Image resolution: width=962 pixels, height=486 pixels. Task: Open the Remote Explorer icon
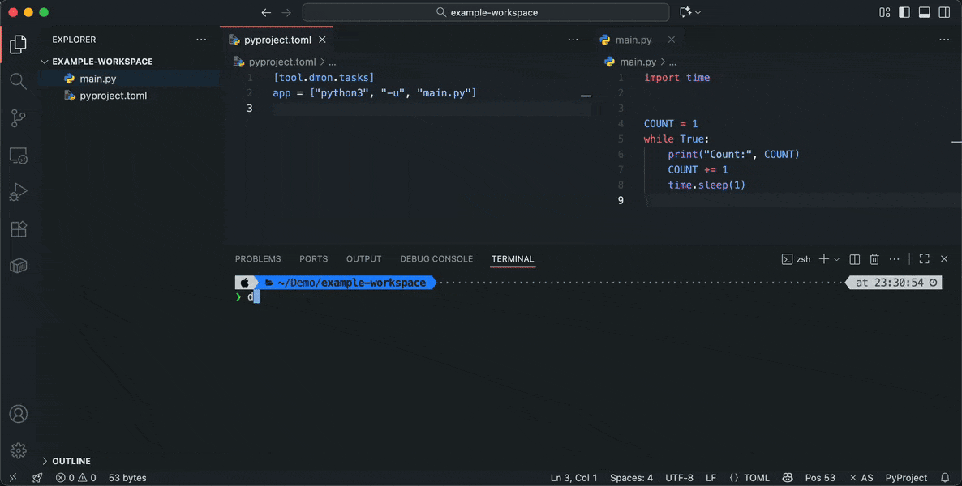(x=19, y=156)
